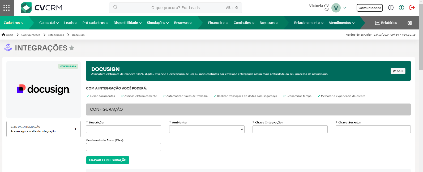Viewport: 423px width, 172px height.
Task: Click 'Realizar transações de dados com segurança'
Action: pos(247,96)
